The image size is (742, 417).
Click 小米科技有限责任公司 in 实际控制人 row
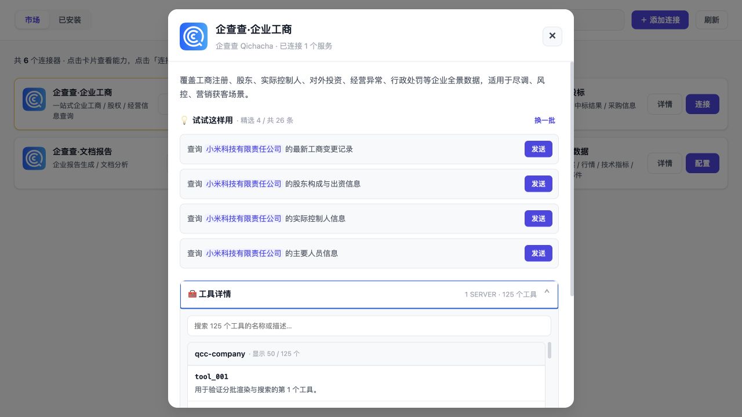pyautogui.click(x=243, y=218)
